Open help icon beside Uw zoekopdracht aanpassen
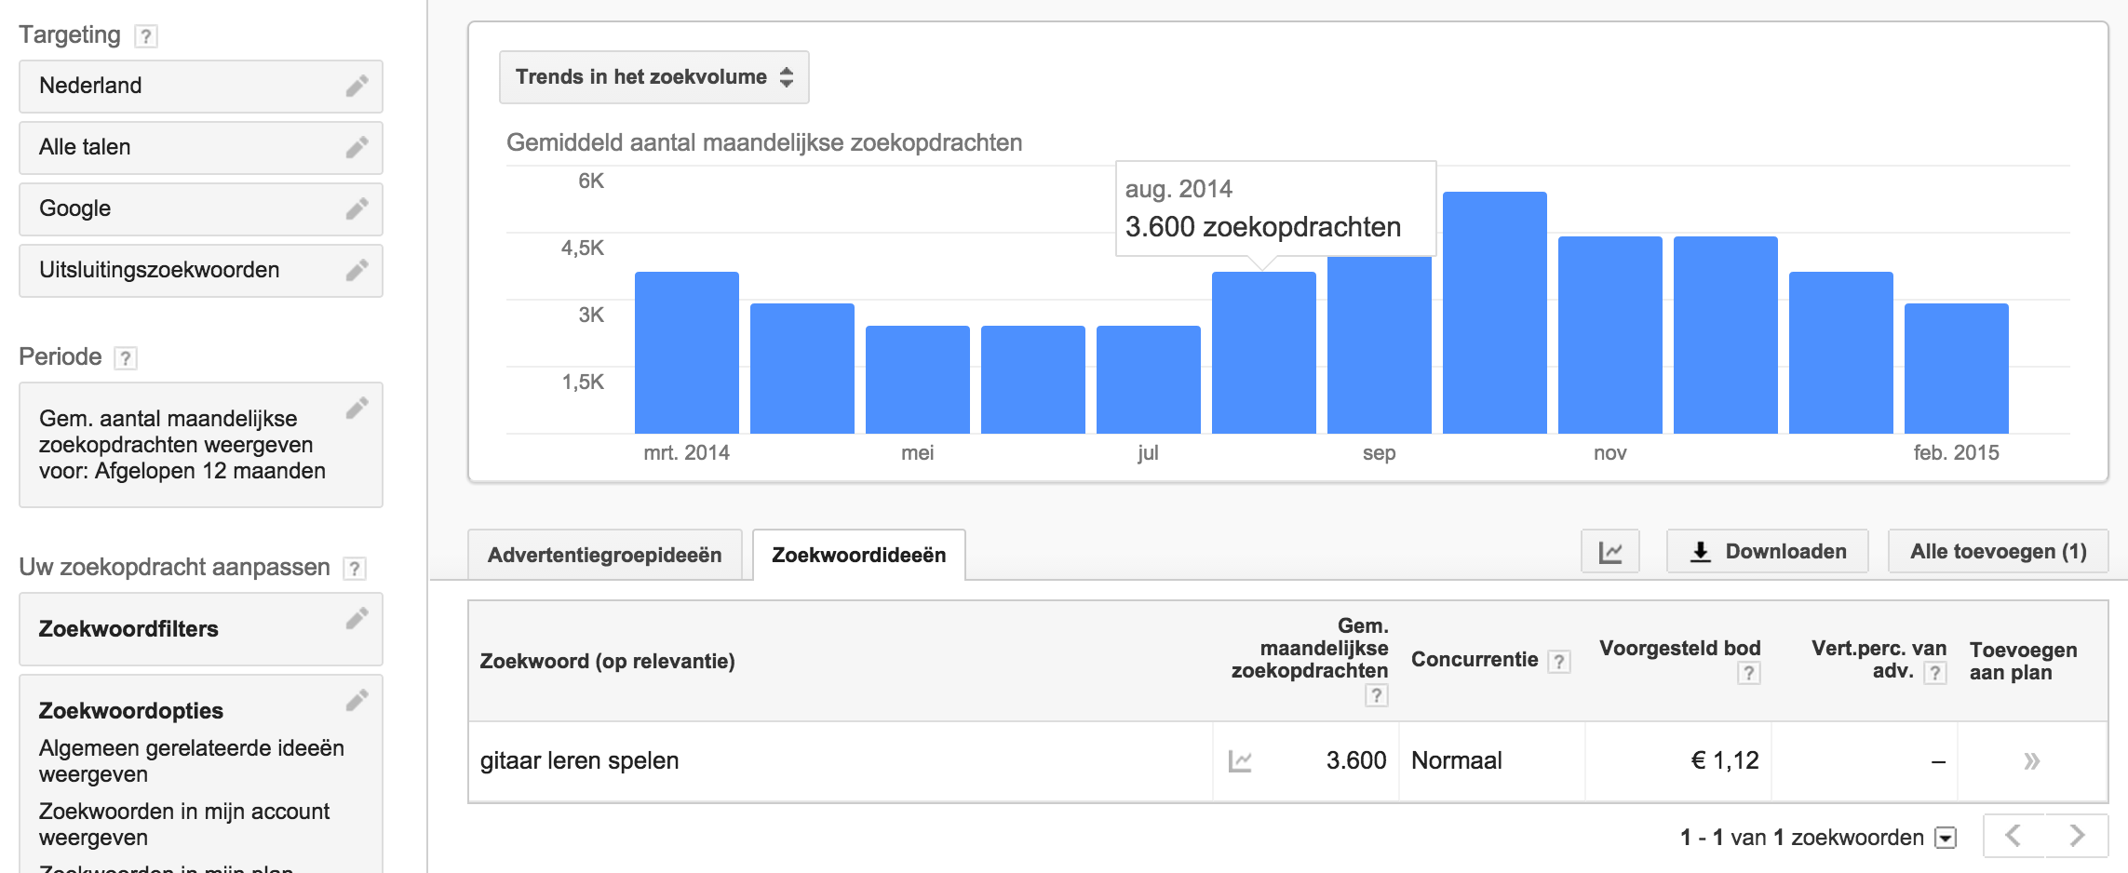The height and width of the screenshot is (873, 2128). pos(355,569)
